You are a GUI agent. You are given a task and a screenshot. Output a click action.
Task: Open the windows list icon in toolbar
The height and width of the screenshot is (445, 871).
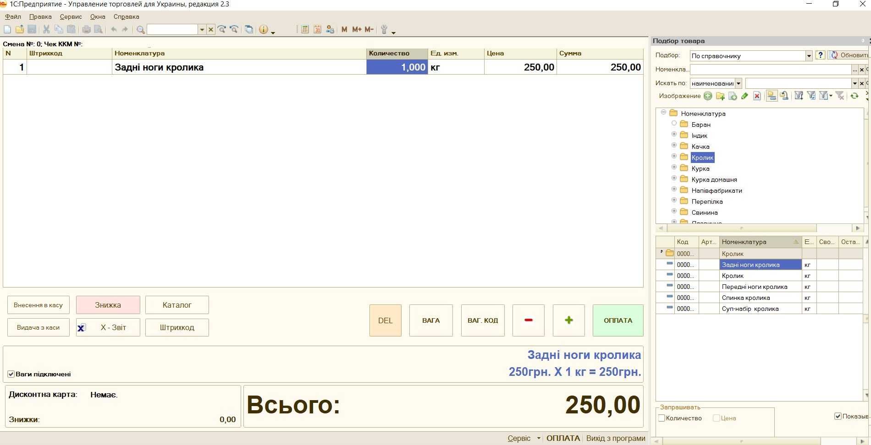coord(249,29)
